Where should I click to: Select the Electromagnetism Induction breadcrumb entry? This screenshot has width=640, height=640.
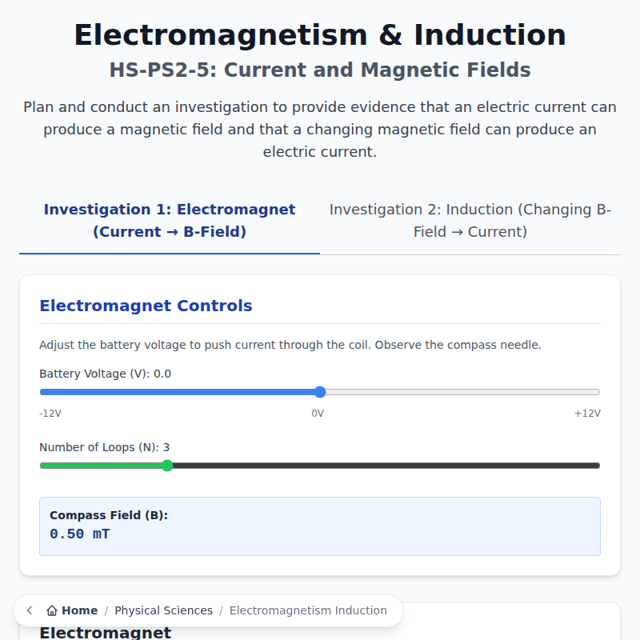310,610
